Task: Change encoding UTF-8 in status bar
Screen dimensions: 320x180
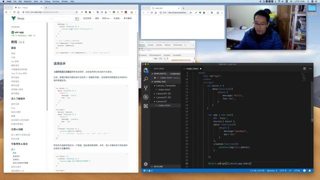Action: click(283, 170)
